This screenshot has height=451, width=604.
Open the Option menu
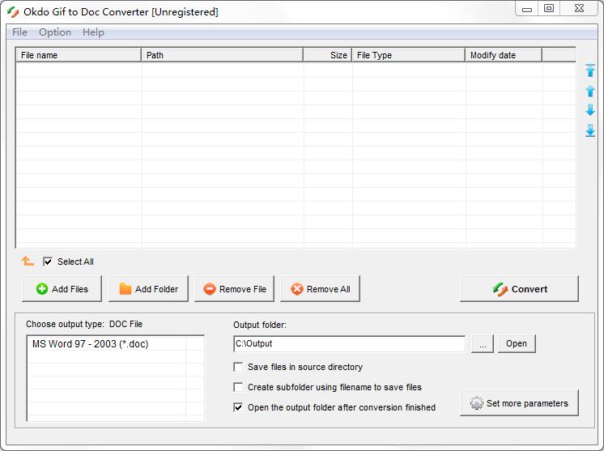click(x=55, y=32)
